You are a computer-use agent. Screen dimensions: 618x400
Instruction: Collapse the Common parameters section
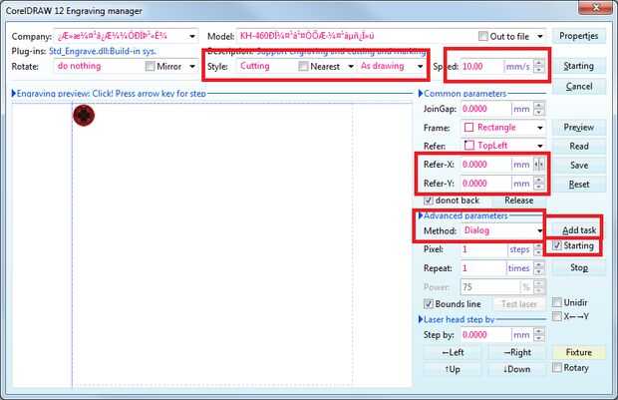coord(421,94)
